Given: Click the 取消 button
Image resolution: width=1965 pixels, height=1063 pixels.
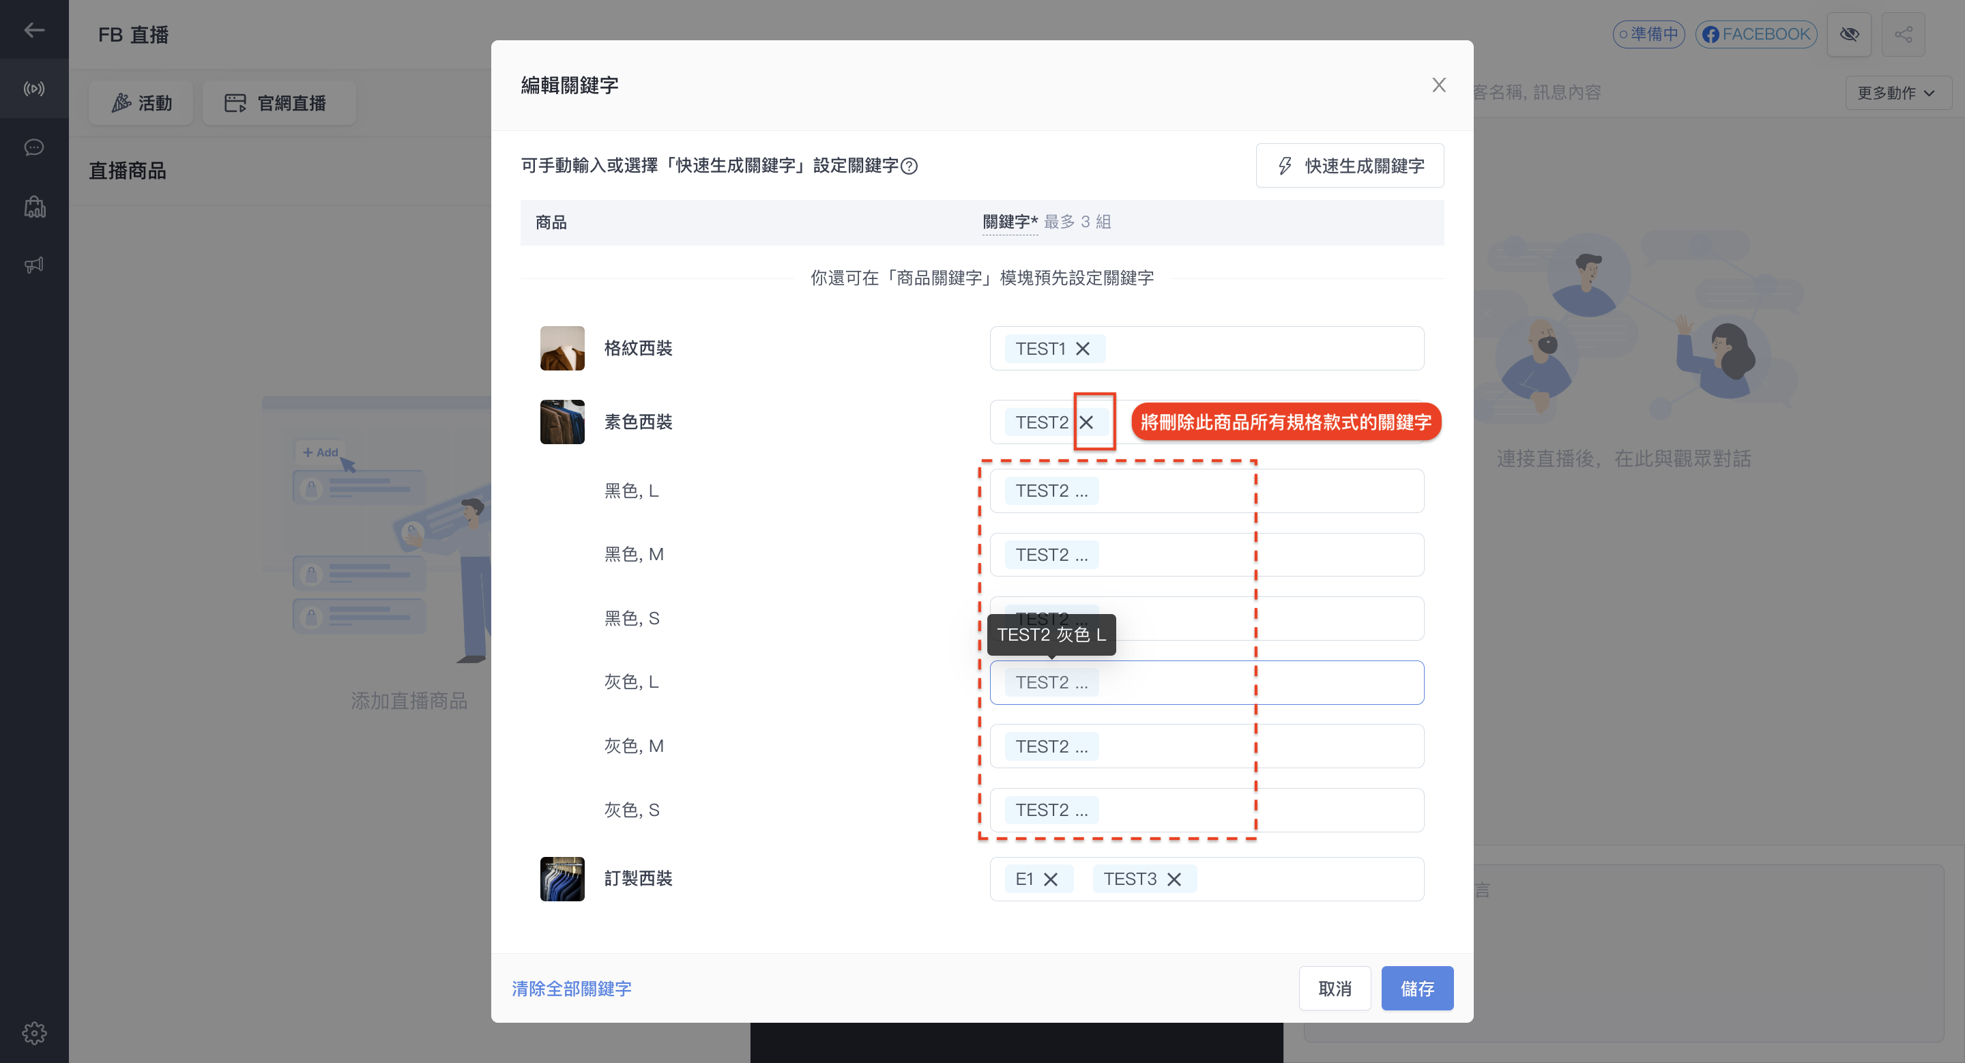Looking at the screenshot, I should pyautogui.click(x=1334, y=988).
